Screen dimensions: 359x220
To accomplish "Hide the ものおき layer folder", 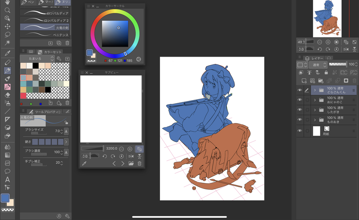I will click(x=300, y=119).
